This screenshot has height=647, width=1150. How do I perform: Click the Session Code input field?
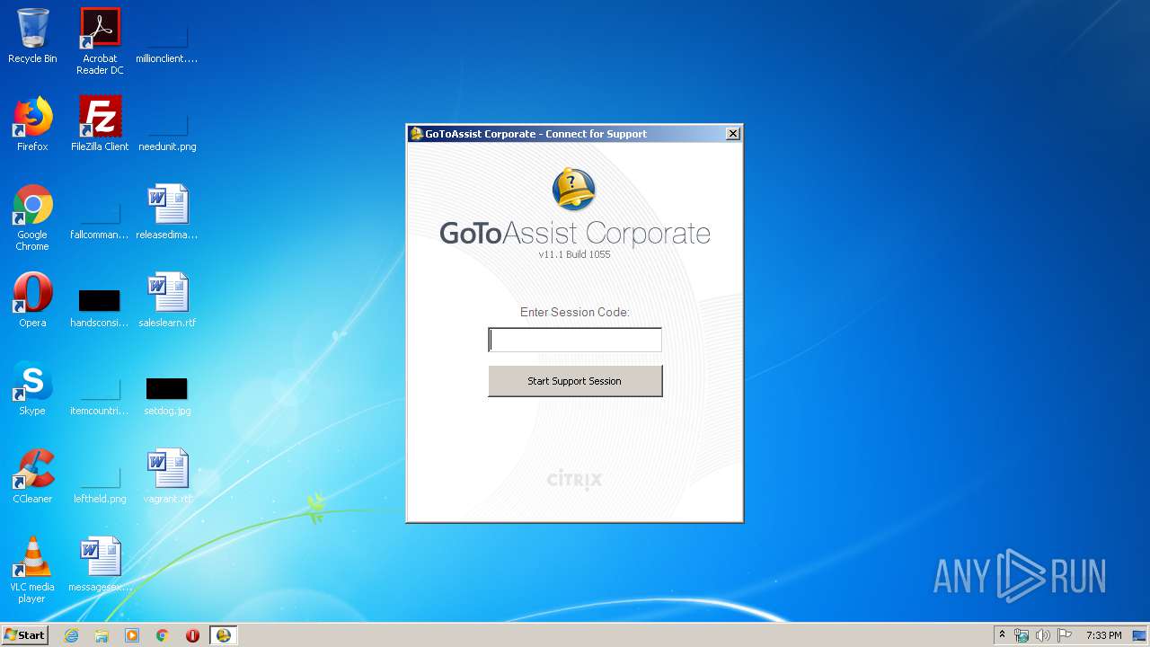[x=575, y=340]
